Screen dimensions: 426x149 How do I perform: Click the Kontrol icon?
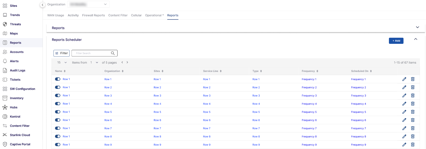pos(5,117)
